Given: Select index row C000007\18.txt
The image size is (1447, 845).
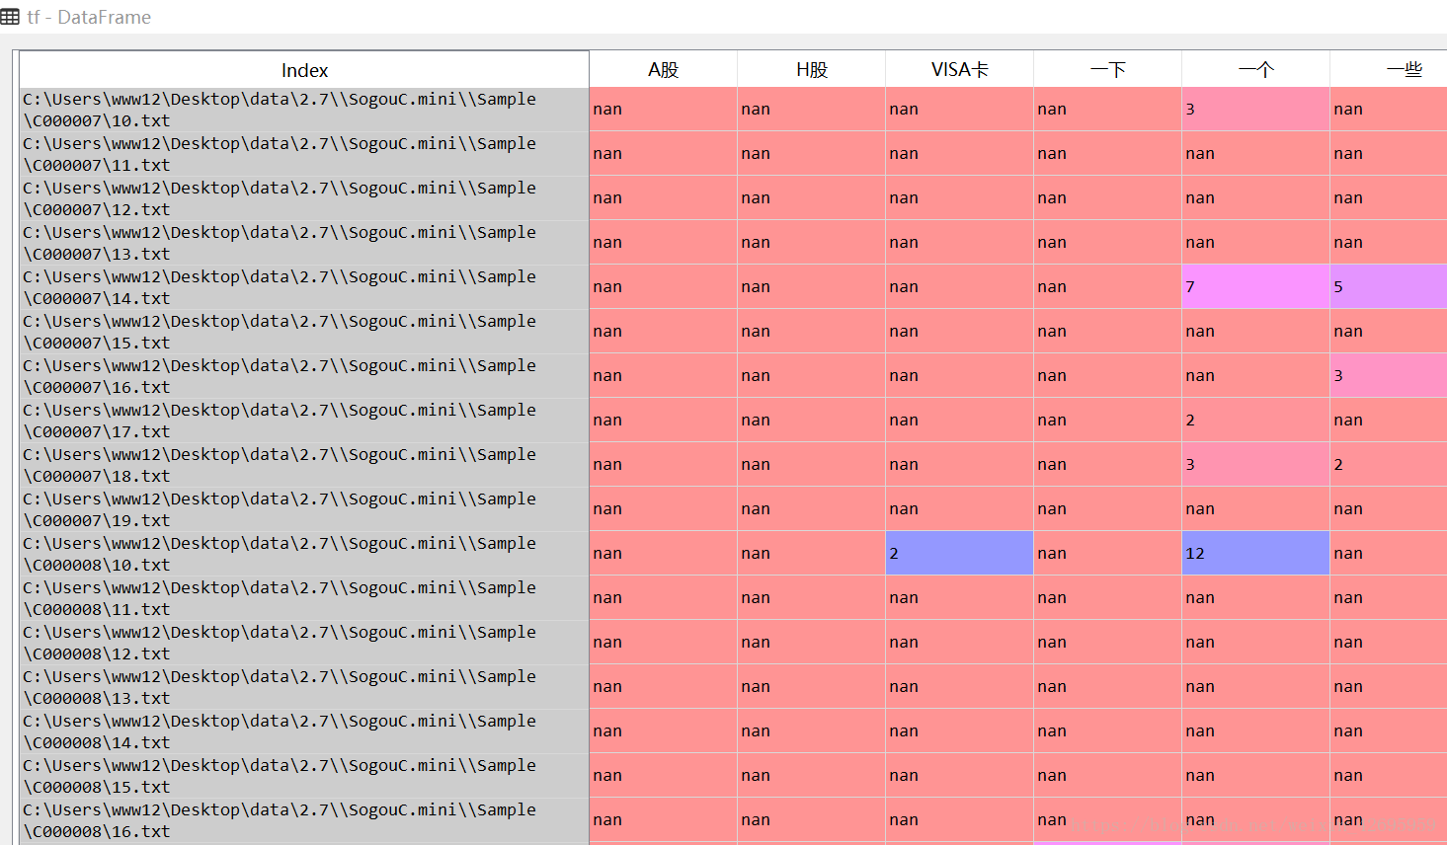Looking at the screenshot, I should coord(304,465).
